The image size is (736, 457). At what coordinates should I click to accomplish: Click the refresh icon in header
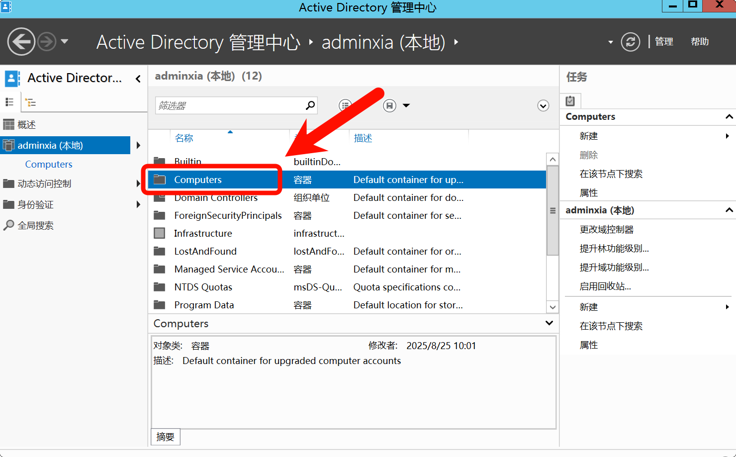[x=630, y=42]
